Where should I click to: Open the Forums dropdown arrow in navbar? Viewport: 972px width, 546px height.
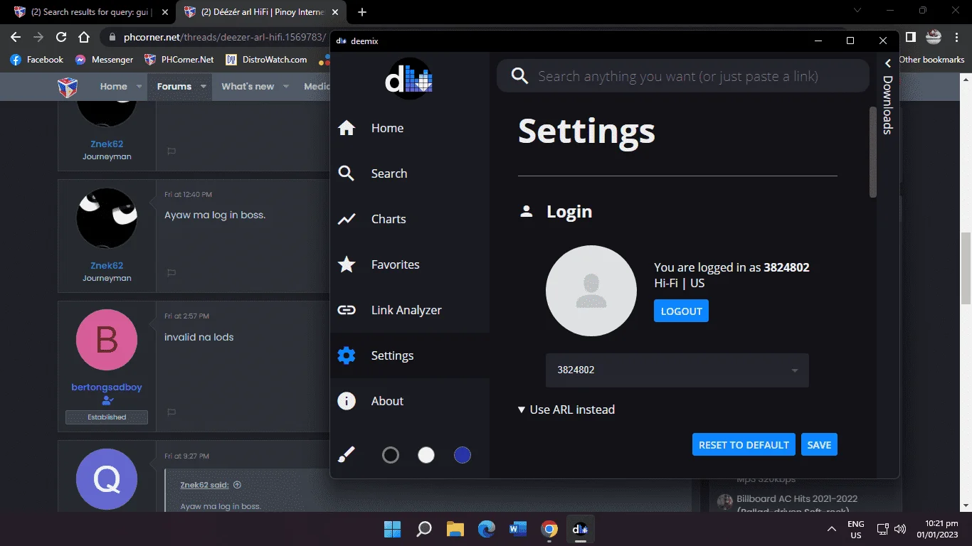[x=203, y=87]
